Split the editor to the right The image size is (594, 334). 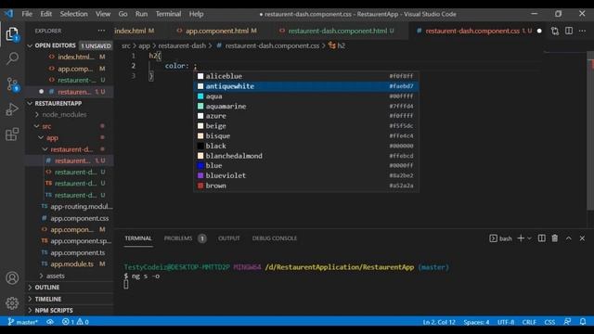[569, 31]
